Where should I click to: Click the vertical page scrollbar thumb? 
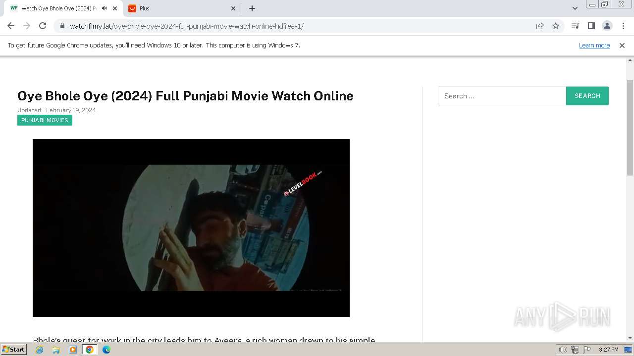coord(630,127)
